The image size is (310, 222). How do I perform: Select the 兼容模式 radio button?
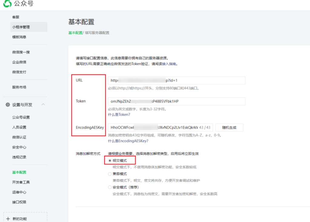(110, 174)
